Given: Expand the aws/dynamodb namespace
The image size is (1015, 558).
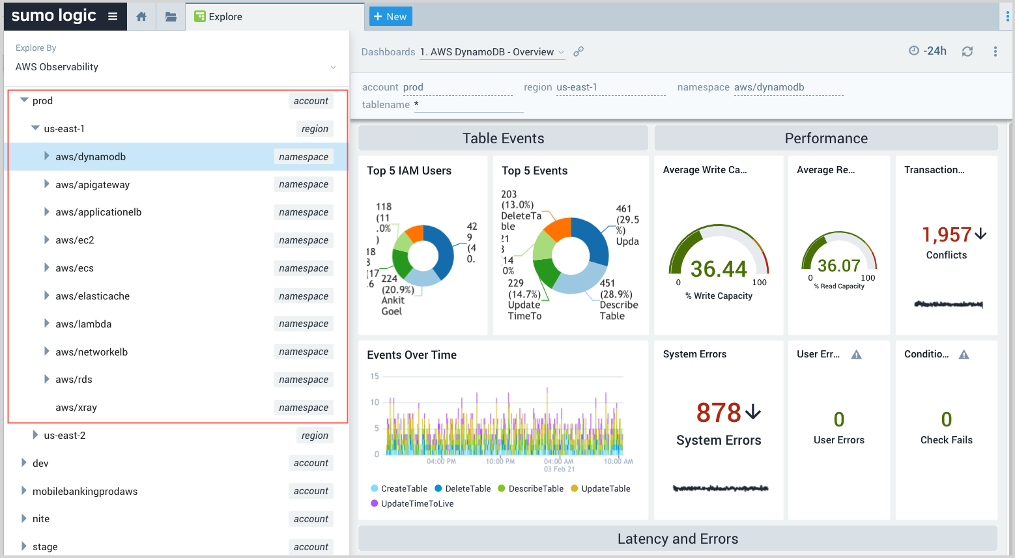Looking at the screenshot, I should click(46, 156).
